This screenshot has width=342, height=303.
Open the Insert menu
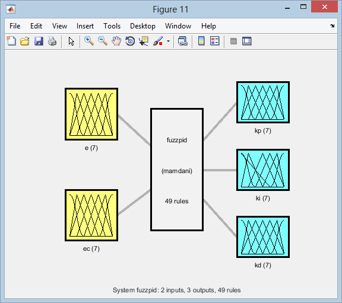(x=85, y=26)
